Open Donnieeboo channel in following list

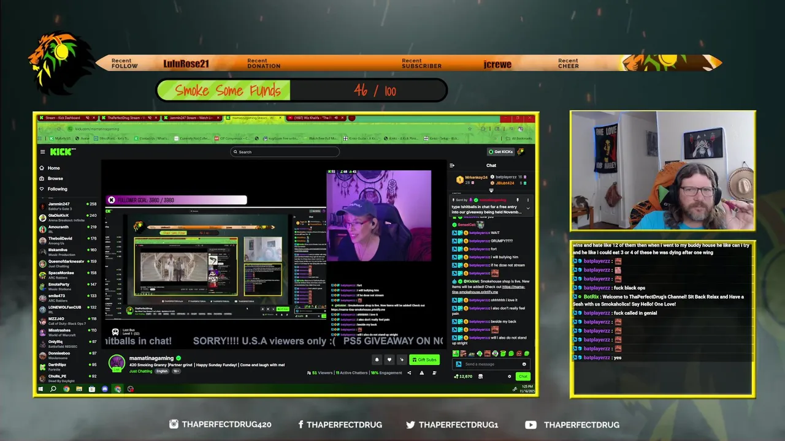coord(67,355)
